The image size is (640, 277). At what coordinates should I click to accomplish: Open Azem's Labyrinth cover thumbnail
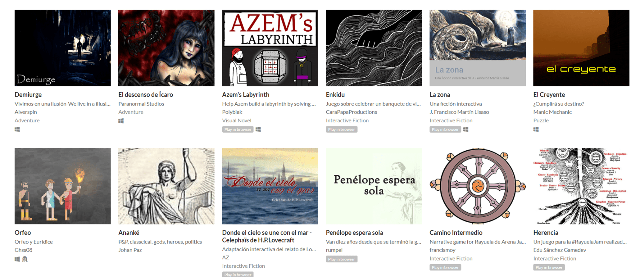pos(270,48)
